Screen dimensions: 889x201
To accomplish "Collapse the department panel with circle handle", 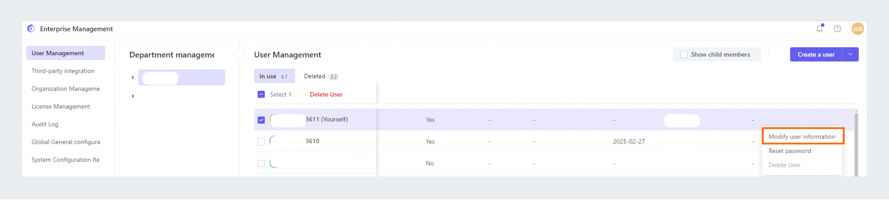I will pyautogui.click(x=240, y=55).
